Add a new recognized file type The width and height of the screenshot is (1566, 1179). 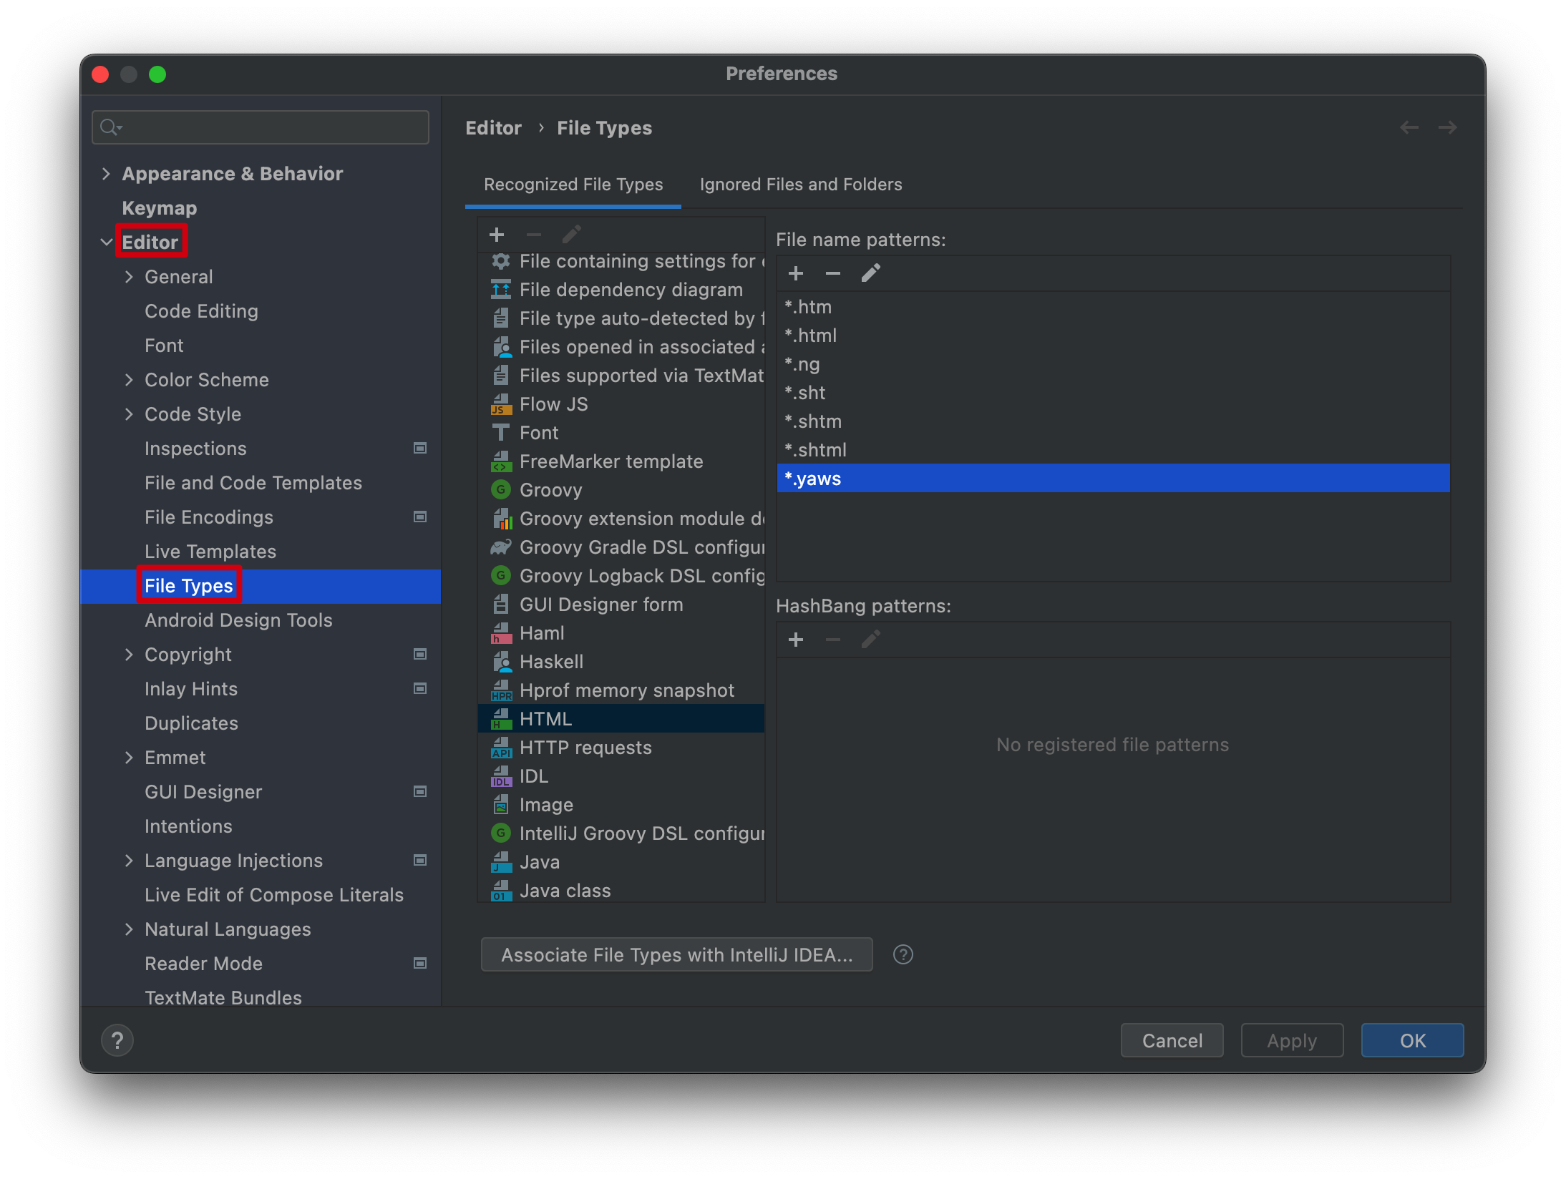pos(497,234)
